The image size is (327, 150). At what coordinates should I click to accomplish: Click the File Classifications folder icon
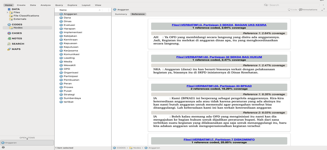(x=11, y=16)
